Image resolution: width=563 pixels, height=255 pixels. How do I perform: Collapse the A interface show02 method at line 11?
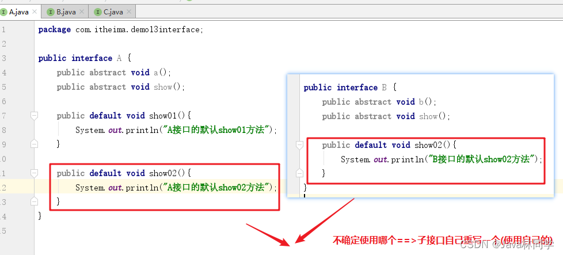34,173
